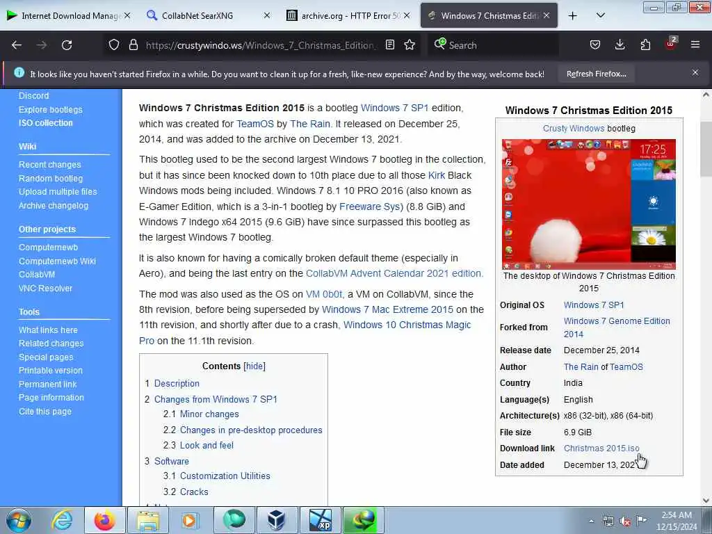The image size is (712, 534).
Task: Click the red extension badge icon
Action: pos(671,44)
